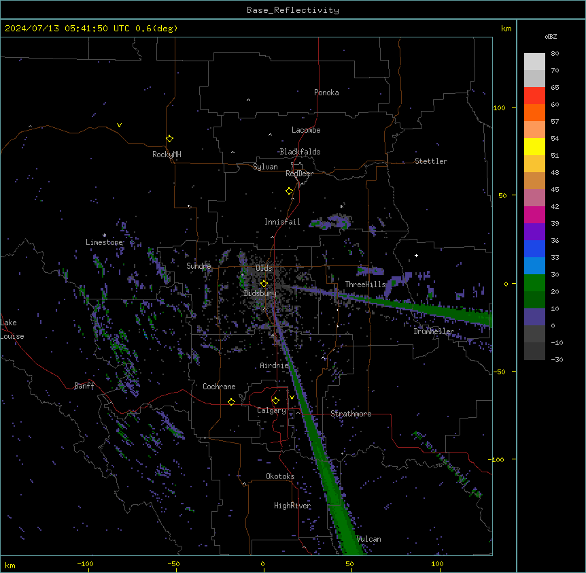Click the green legend swatch between 30 and 20
Screen dimensions: 586x573
tap(534, 283)
